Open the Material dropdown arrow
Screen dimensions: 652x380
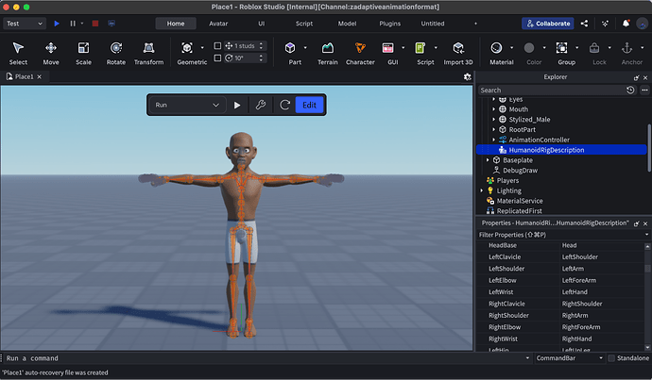pyautogui.click(x=511, y=48)
